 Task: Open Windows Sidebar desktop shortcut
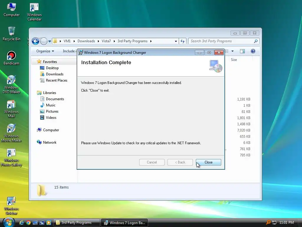click(11, 206)
